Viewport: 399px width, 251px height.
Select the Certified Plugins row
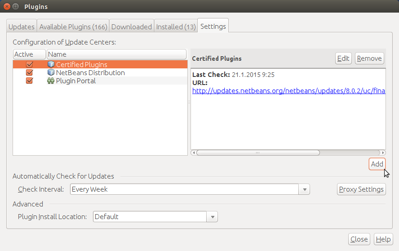100,64
